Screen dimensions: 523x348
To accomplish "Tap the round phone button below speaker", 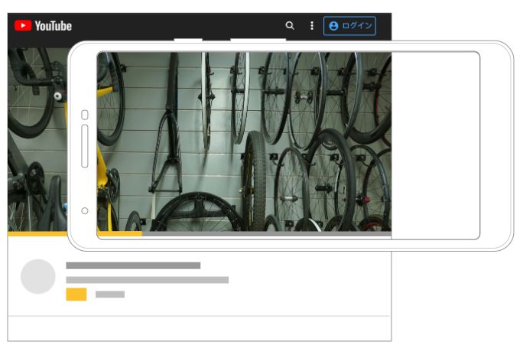I will (84, 210).
